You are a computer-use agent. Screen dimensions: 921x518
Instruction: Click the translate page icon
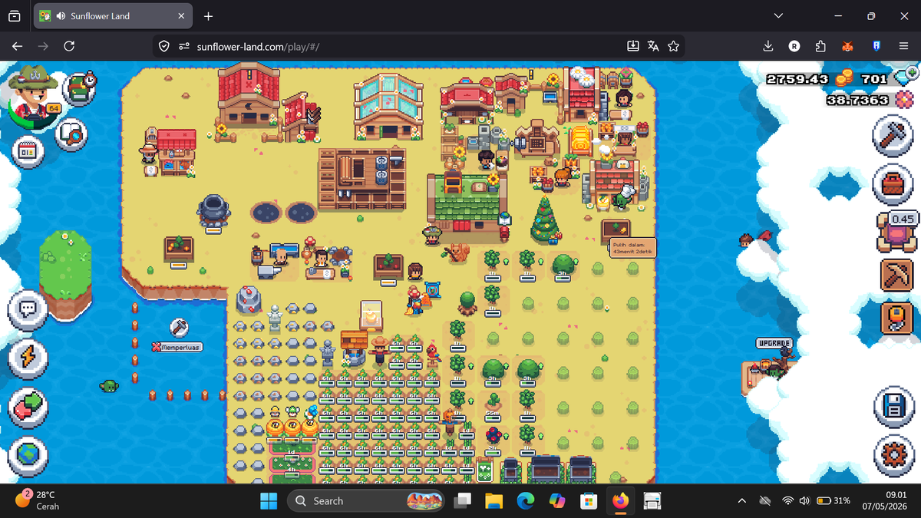[x=653, y=47]
